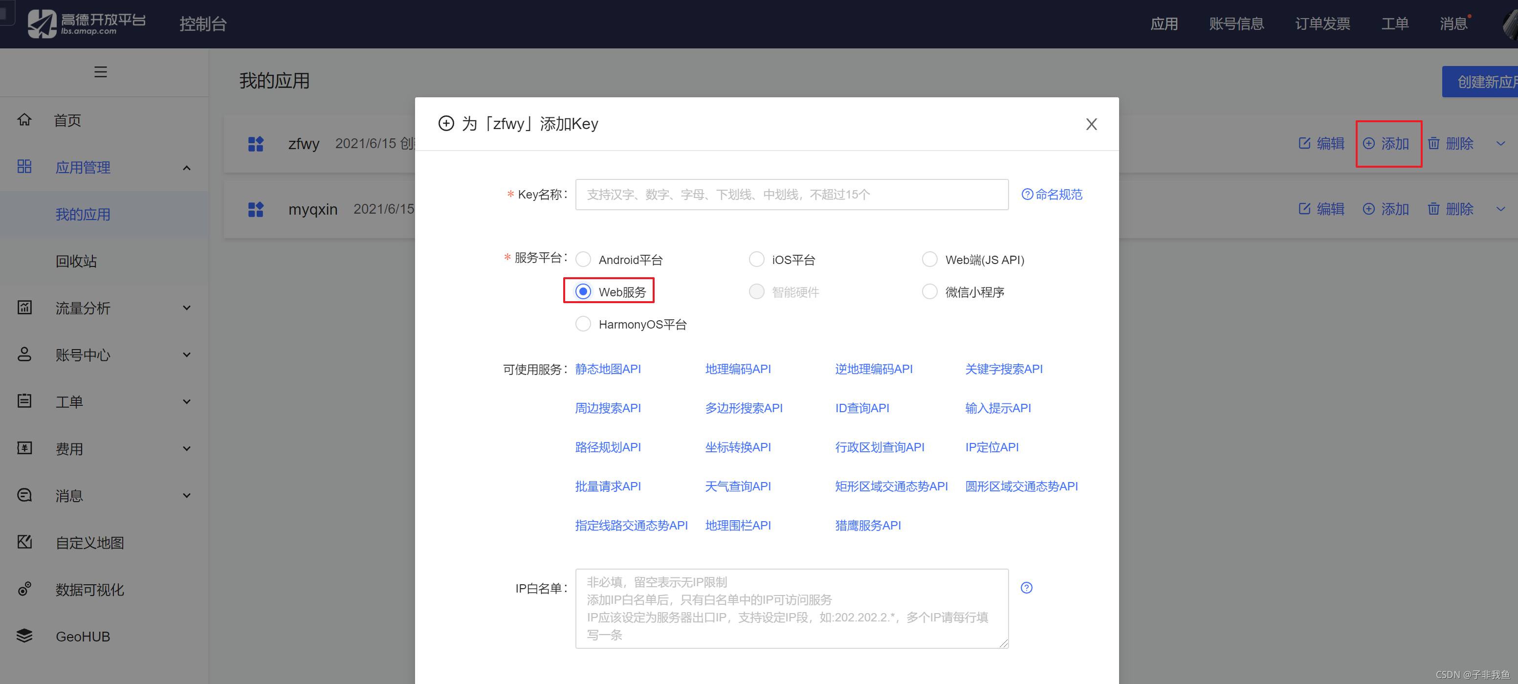Expand the 费用 menu chevron

187,448
